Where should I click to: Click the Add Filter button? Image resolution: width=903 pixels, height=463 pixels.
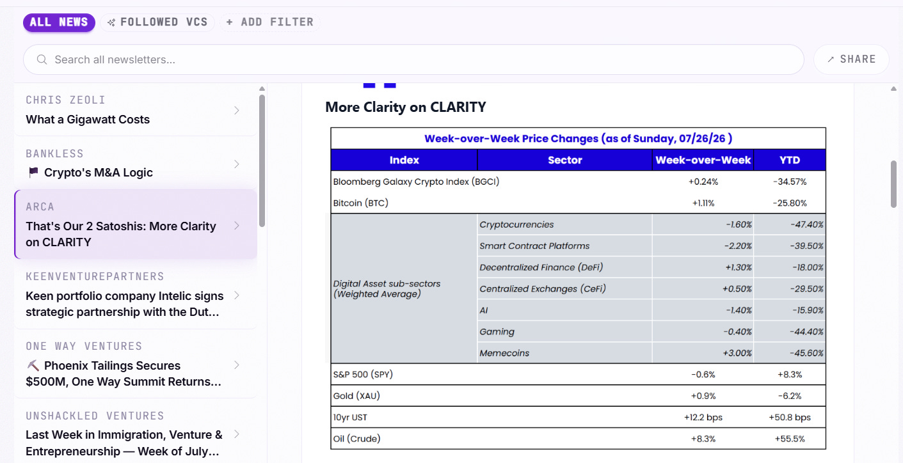pyautogui.click(x=269, y=22)
